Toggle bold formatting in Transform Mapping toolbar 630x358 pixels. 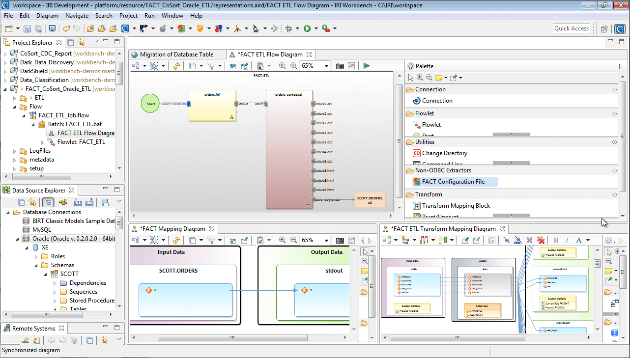tap(556, 240)
